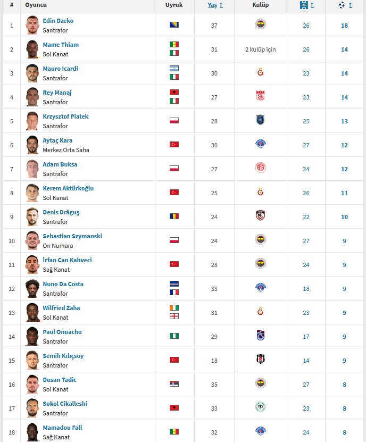Open Sebastian Szymanski's profile
Image resolution: width=366 pixels, height=442 pixels.
72,236
